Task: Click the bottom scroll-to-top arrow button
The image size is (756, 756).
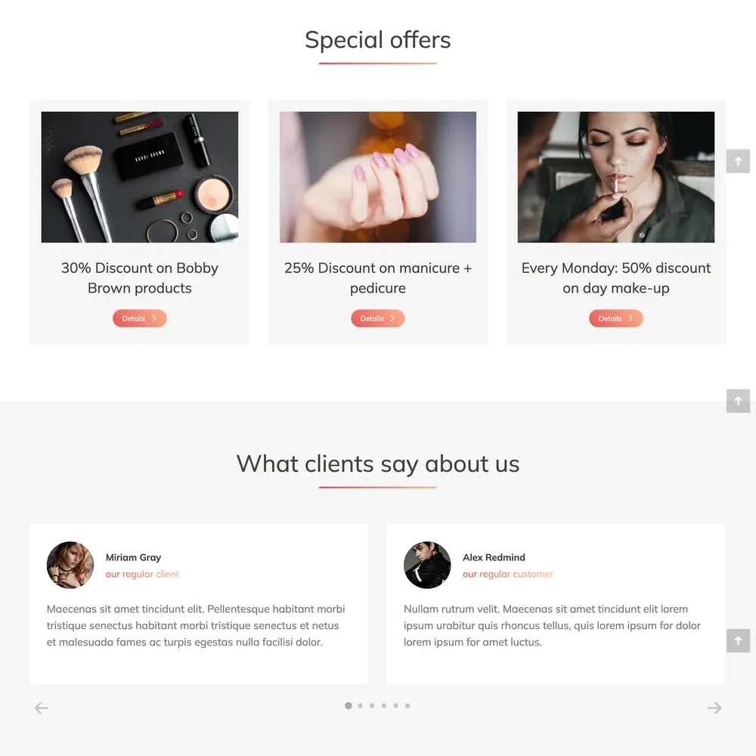Action: pos(738,640)
